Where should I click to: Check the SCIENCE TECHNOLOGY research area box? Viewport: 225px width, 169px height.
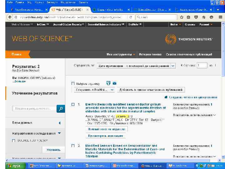[14, 141]
